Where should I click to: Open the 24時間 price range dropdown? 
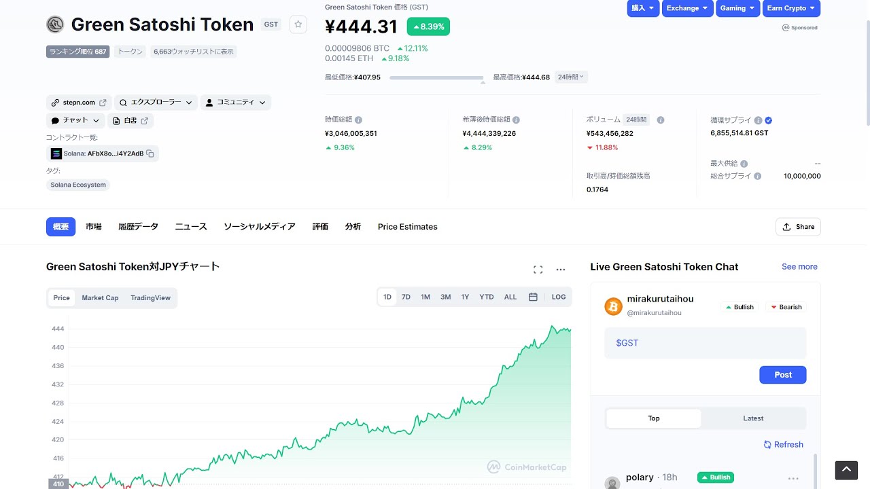[x=571, y=77]
